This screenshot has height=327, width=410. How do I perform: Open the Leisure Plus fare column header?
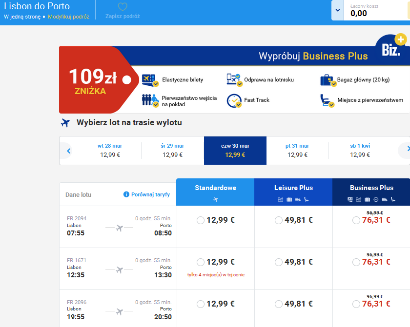point(293,192)
